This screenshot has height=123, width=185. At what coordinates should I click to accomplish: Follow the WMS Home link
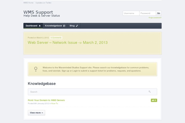tap(28, 3)
